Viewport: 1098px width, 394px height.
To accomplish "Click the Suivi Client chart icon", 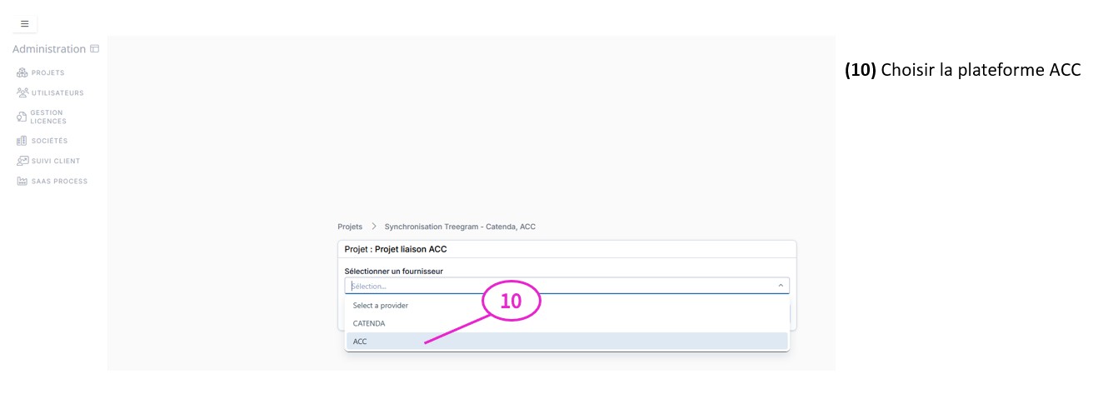I will pyautogui.click(x=22, y=161).
